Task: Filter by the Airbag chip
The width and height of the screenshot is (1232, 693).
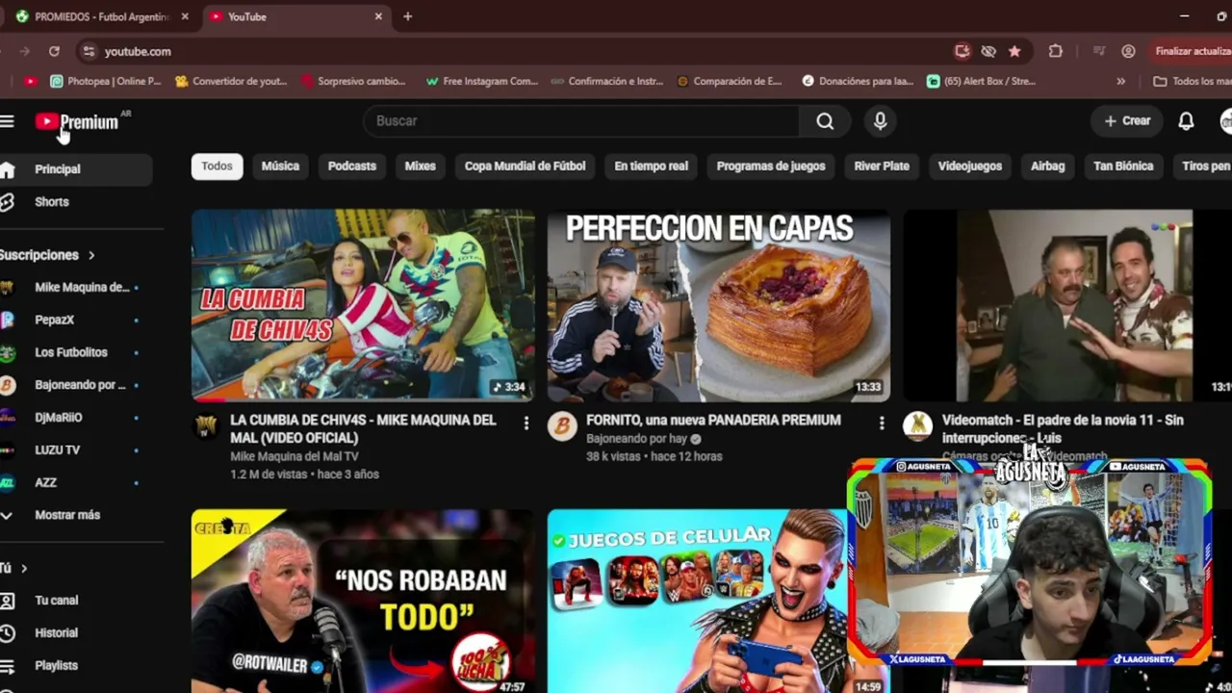Action: (1048, 167)
